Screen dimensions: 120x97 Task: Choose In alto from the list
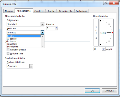click(24, 36)
